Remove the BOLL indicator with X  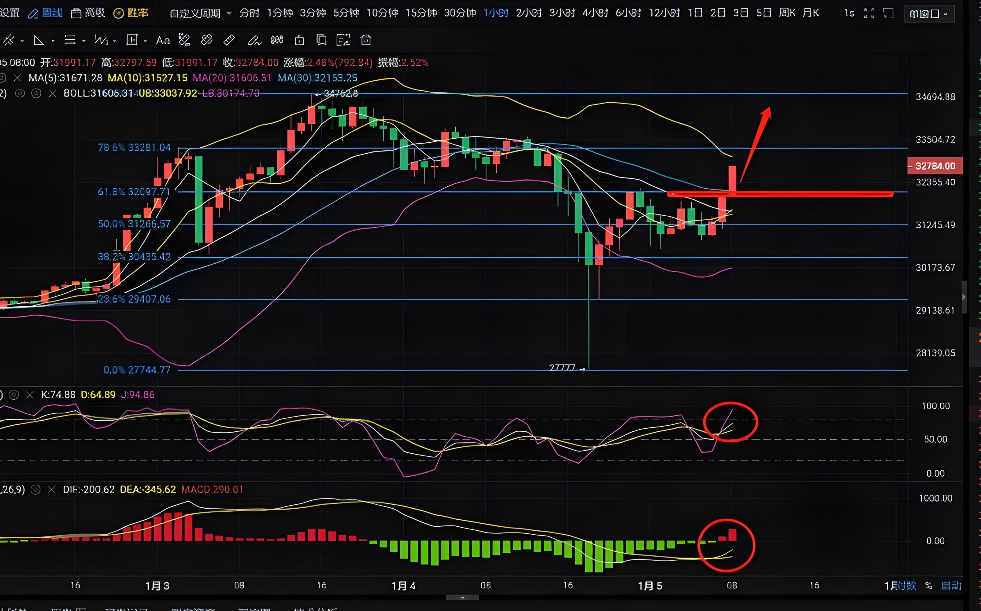tap(53, 93)
